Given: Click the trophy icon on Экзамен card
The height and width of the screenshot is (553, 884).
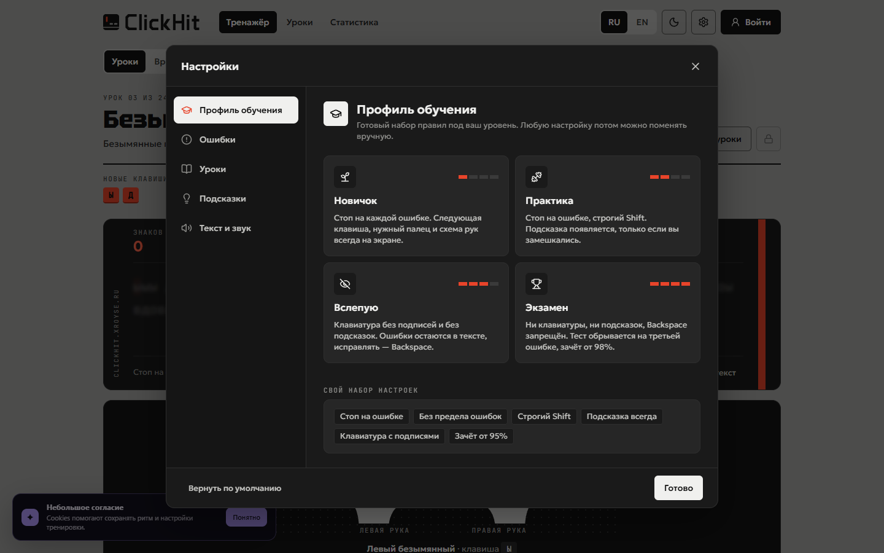Looking at the screenshot, I should pyautogui.click(x=537, y=284).
